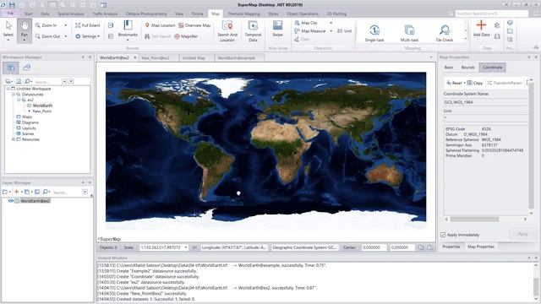This screenshot has height=304, width=541.
Task: Open the File menu
Action: pyautogui.click(x=10, y=14)
